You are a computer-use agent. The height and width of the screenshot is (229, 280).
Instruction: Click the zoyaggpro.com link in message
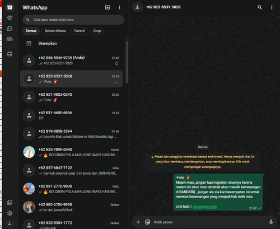pyautogui.click(x=205, y=207)
